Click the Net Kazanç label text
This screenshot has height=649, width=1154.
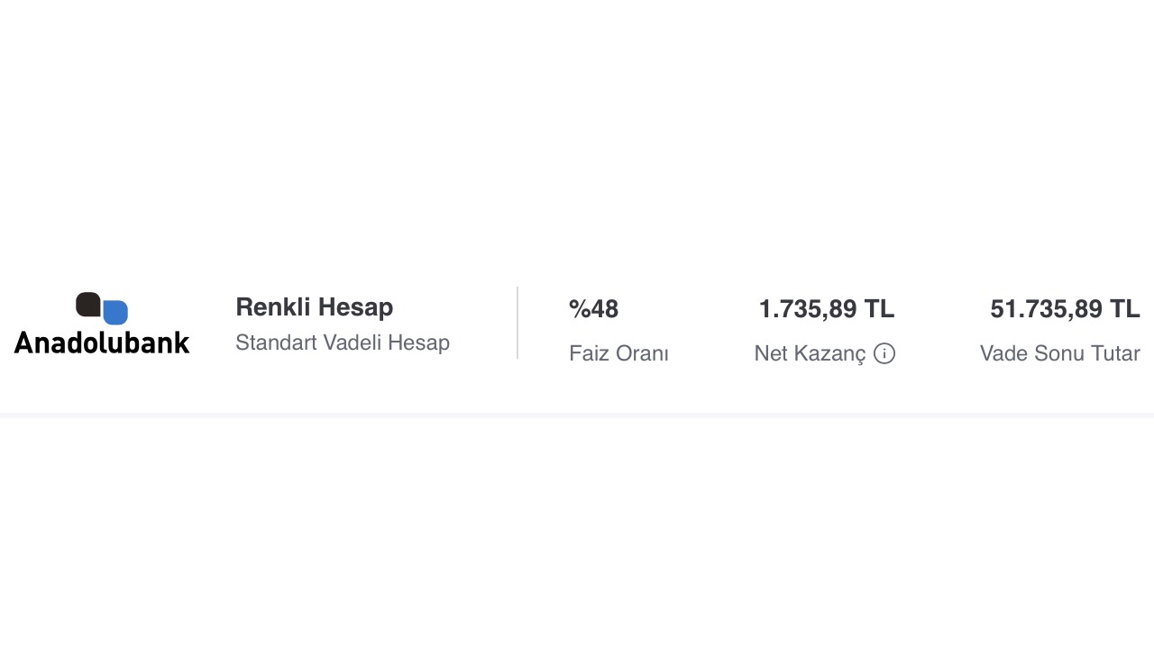point(810,353)
